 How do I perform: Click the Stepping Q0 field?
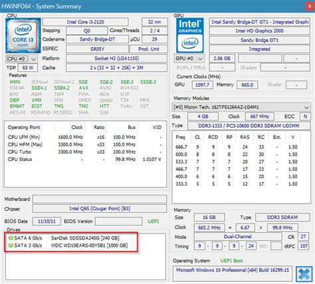[x=86, y=31]
